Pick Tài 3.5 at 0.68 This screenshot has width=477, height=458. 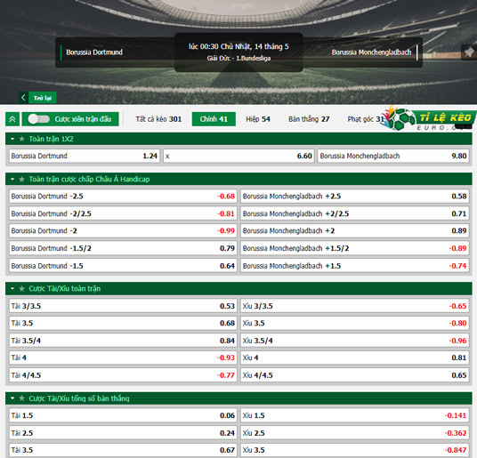pos(123,323)
